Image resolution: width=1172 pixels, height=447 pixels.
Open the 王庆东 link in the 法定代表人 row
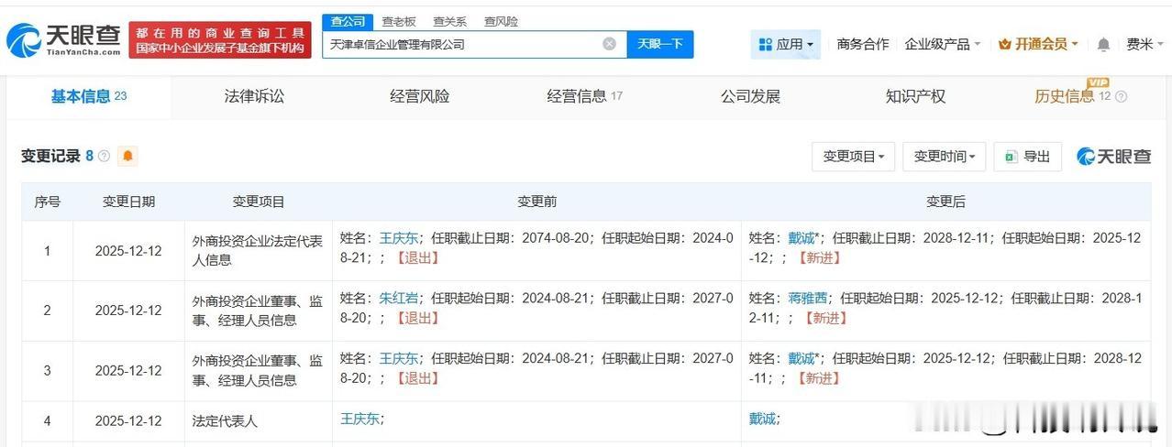(x=360, y=419)
